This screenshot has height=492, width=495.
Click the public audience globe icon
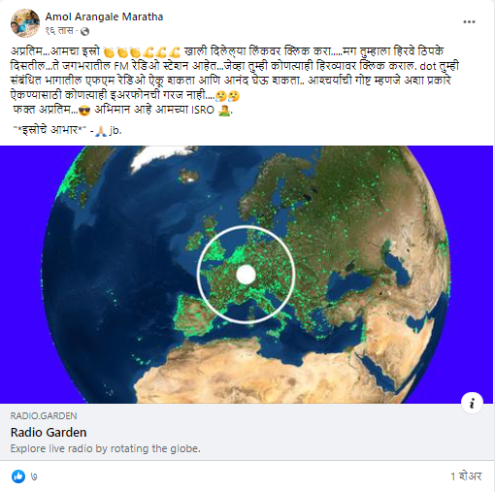pyautogui.click(x=84, y=31)
